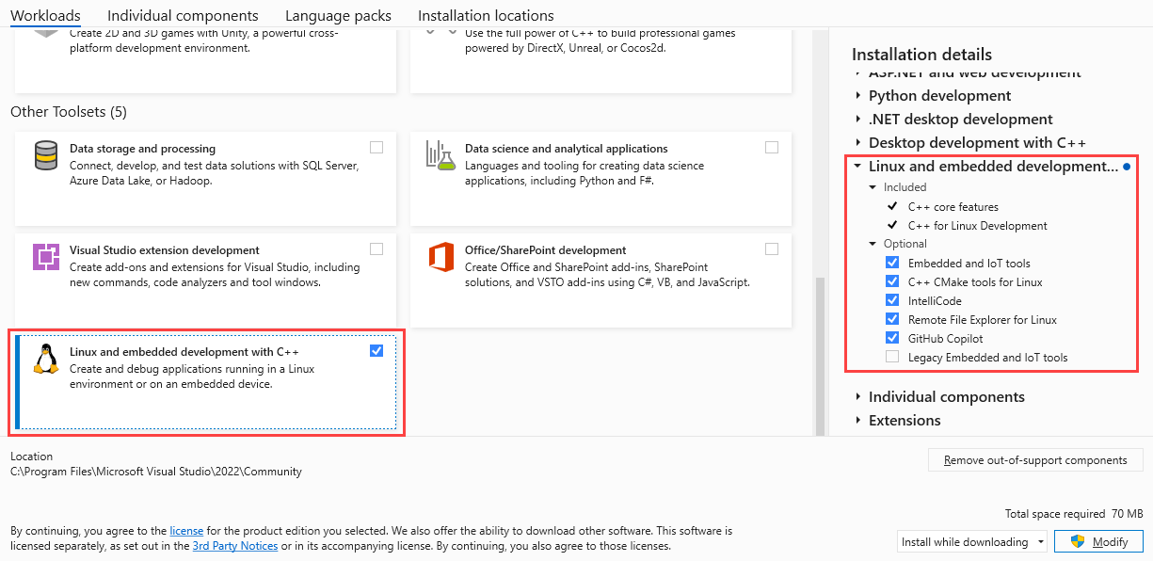Collapse the Optional section under Linux development

[x=871, y=243]
